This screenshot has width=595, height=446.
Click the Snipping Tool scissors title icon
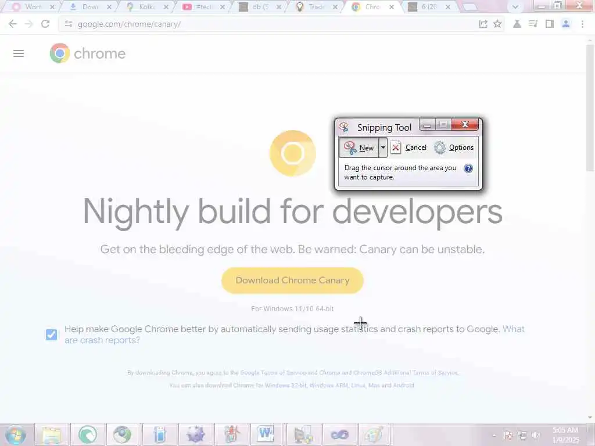click(x=344, y=127)
